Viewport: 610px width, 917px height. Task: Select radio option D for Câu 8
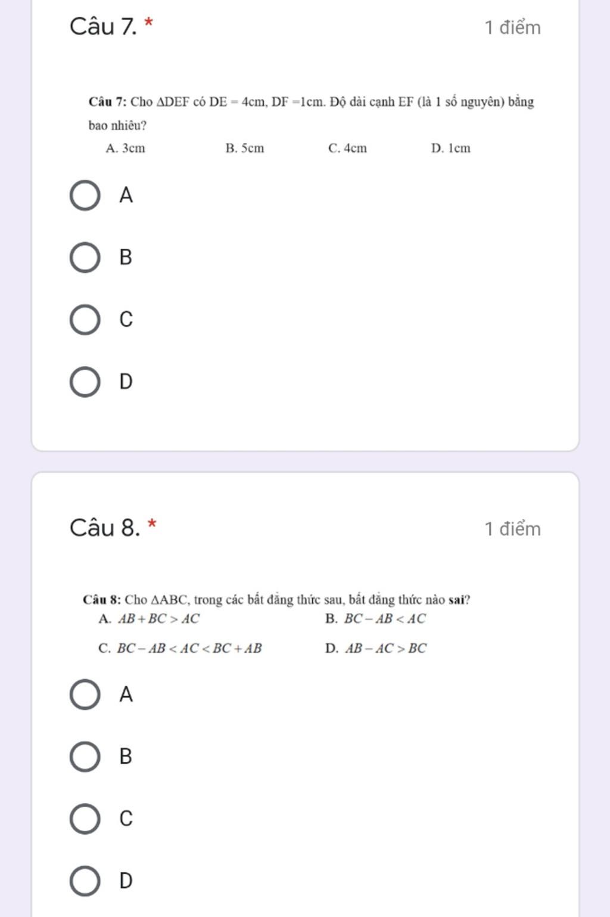(85, 881)
